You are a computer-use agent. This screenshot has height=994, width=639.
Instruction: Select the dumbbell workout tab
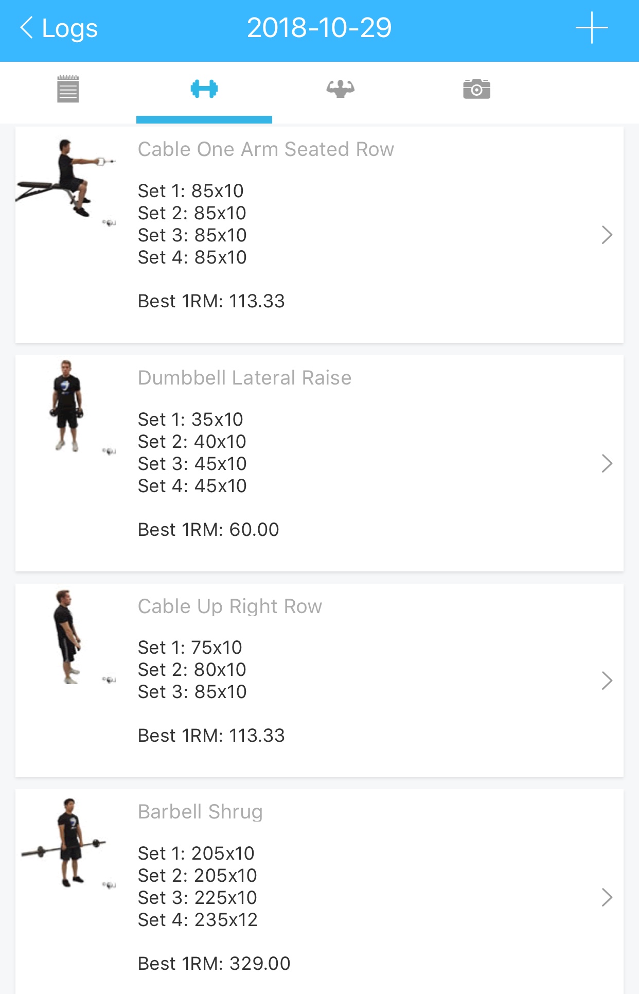(204, 89)
